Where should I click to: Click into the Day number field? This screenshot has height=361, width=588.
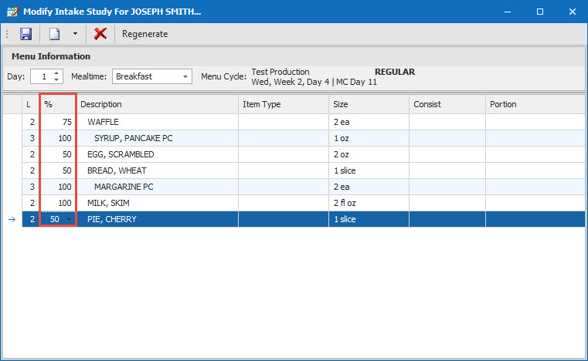[42, 76]
